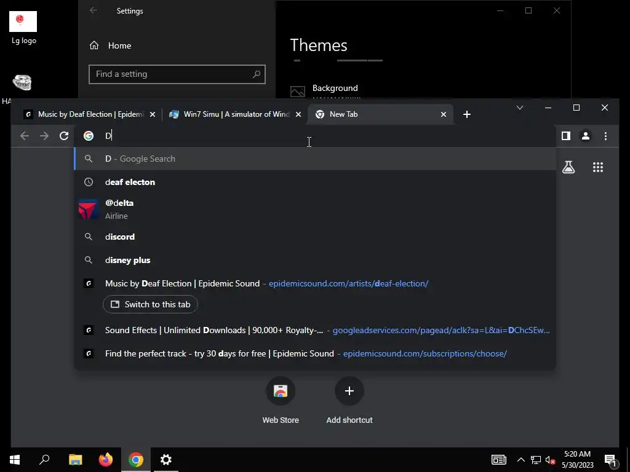Switch to Win7 Simu tab
This screenshot has width=630, height=472.
coord(234,114)
